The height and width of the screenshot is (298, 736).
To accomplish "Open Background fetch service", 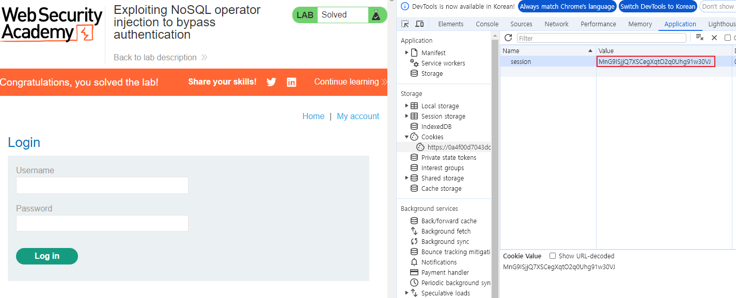I will tap(446, 231).
